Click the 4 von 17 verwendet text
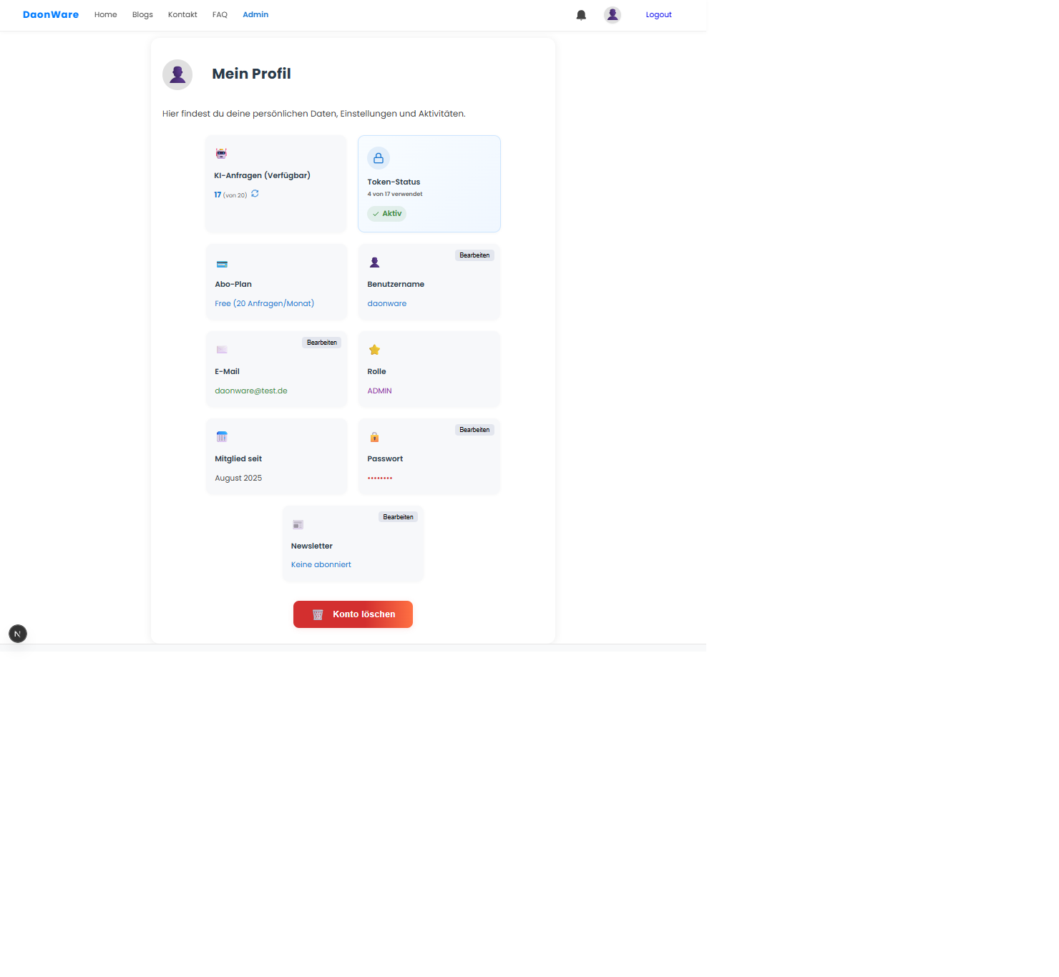This screenshot has width=1059, height=977. (x=395, y=194)
